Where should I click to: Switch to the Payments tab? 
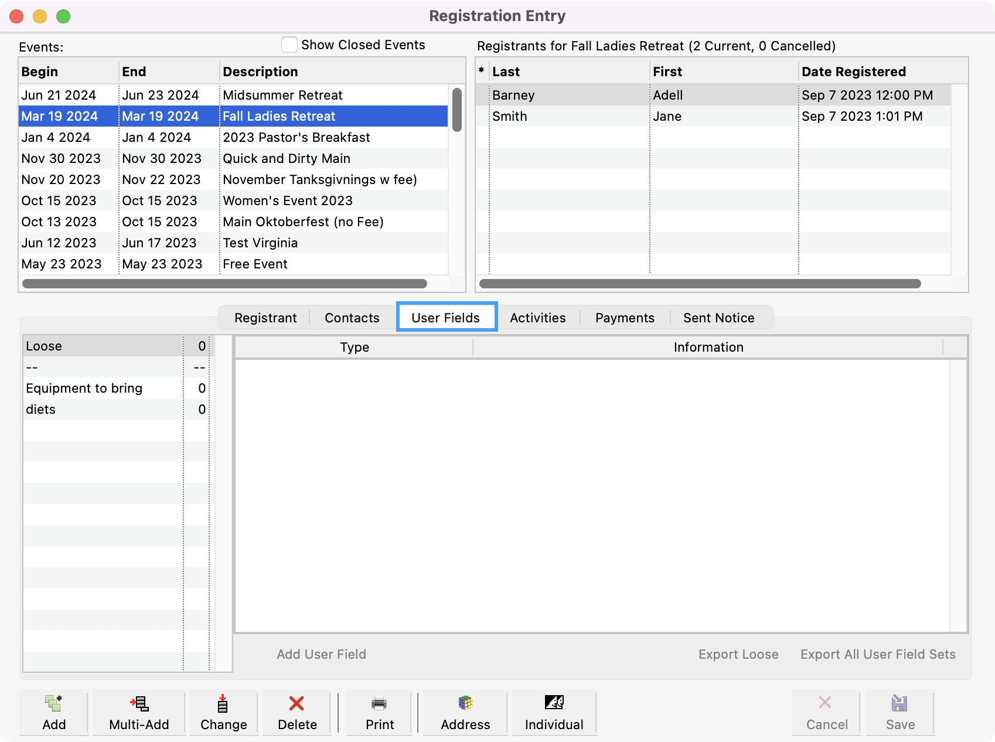(x=625, y=318)
